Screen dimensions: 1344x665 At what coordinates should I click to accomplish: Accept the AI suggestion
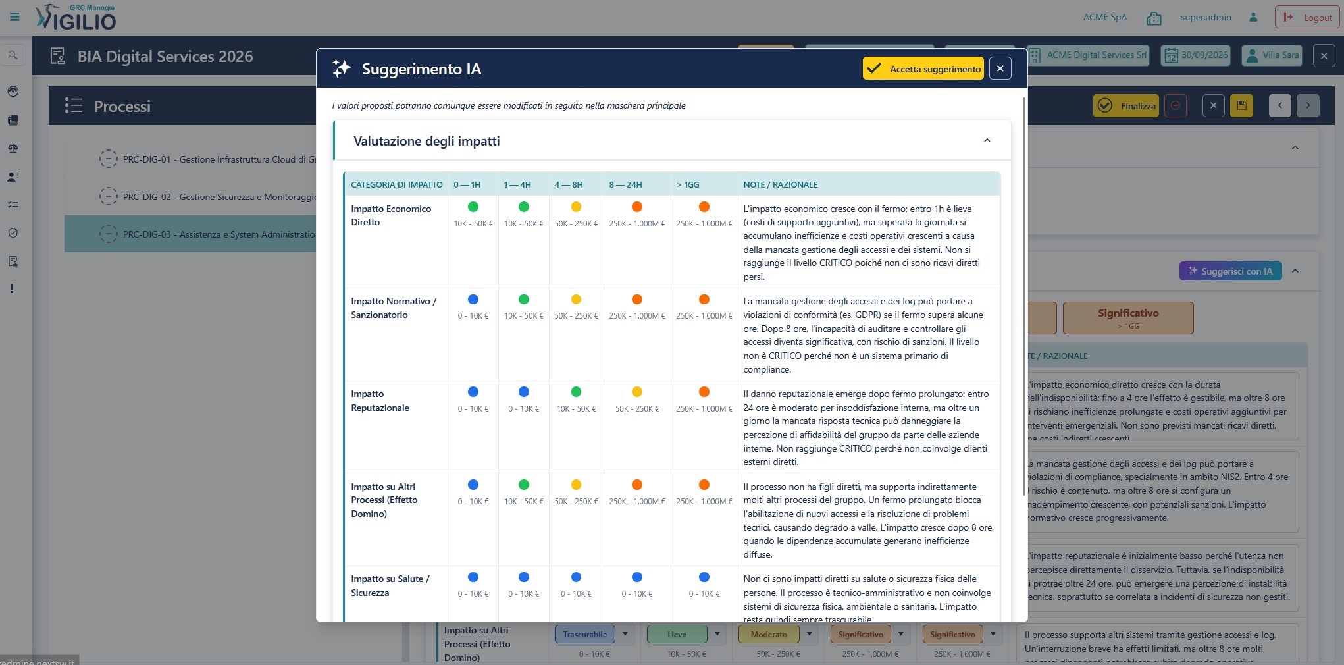(923, 68)
